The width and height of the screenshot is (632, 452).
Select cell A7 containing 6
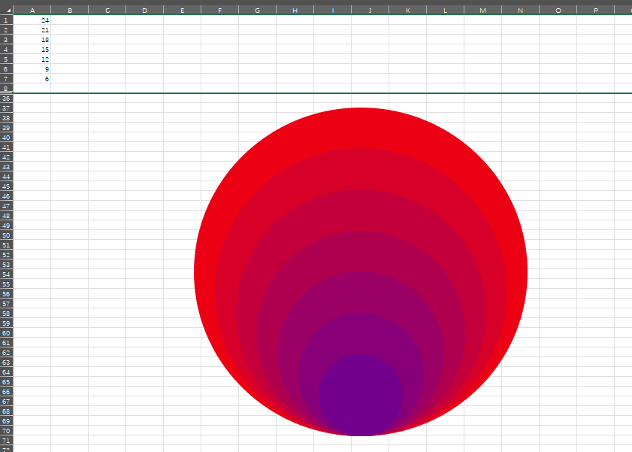[32, 79]
